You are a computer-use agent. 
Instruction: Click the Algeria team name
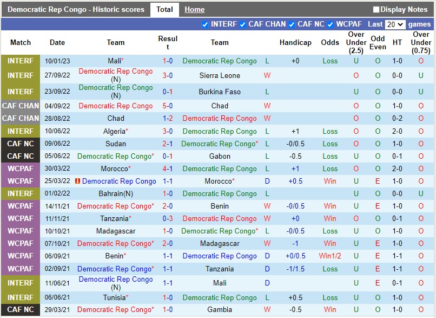(x=114, y=131)
